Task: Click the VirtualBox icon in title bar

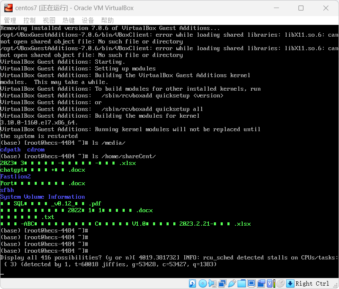Action: pyautogui.click(x=8, y=8)
